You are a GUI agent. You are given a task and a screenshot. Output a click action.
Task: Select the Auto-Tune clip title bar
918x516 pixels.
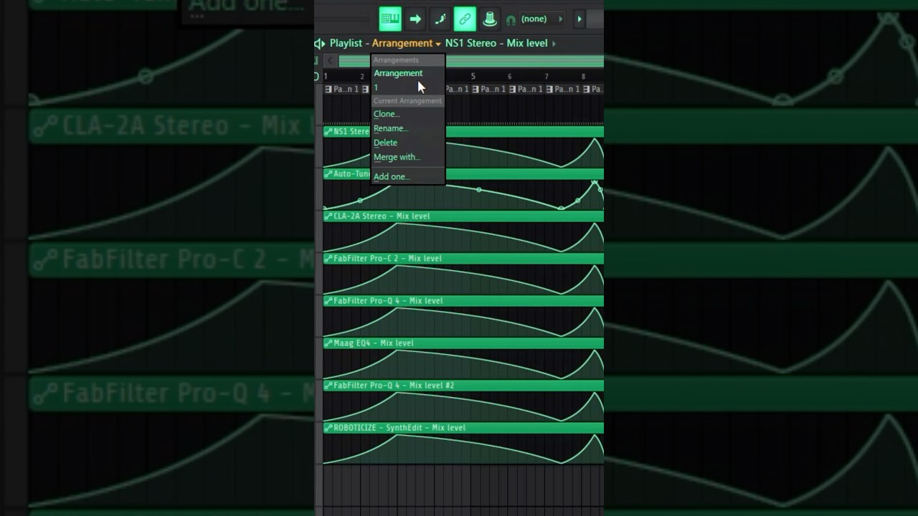pos(463,174)
